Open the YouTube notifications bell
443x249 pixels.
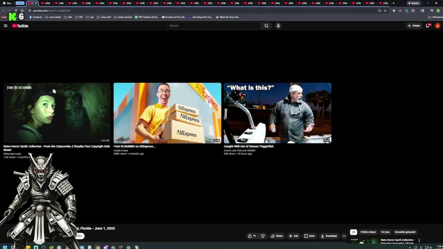click(428, 26)
